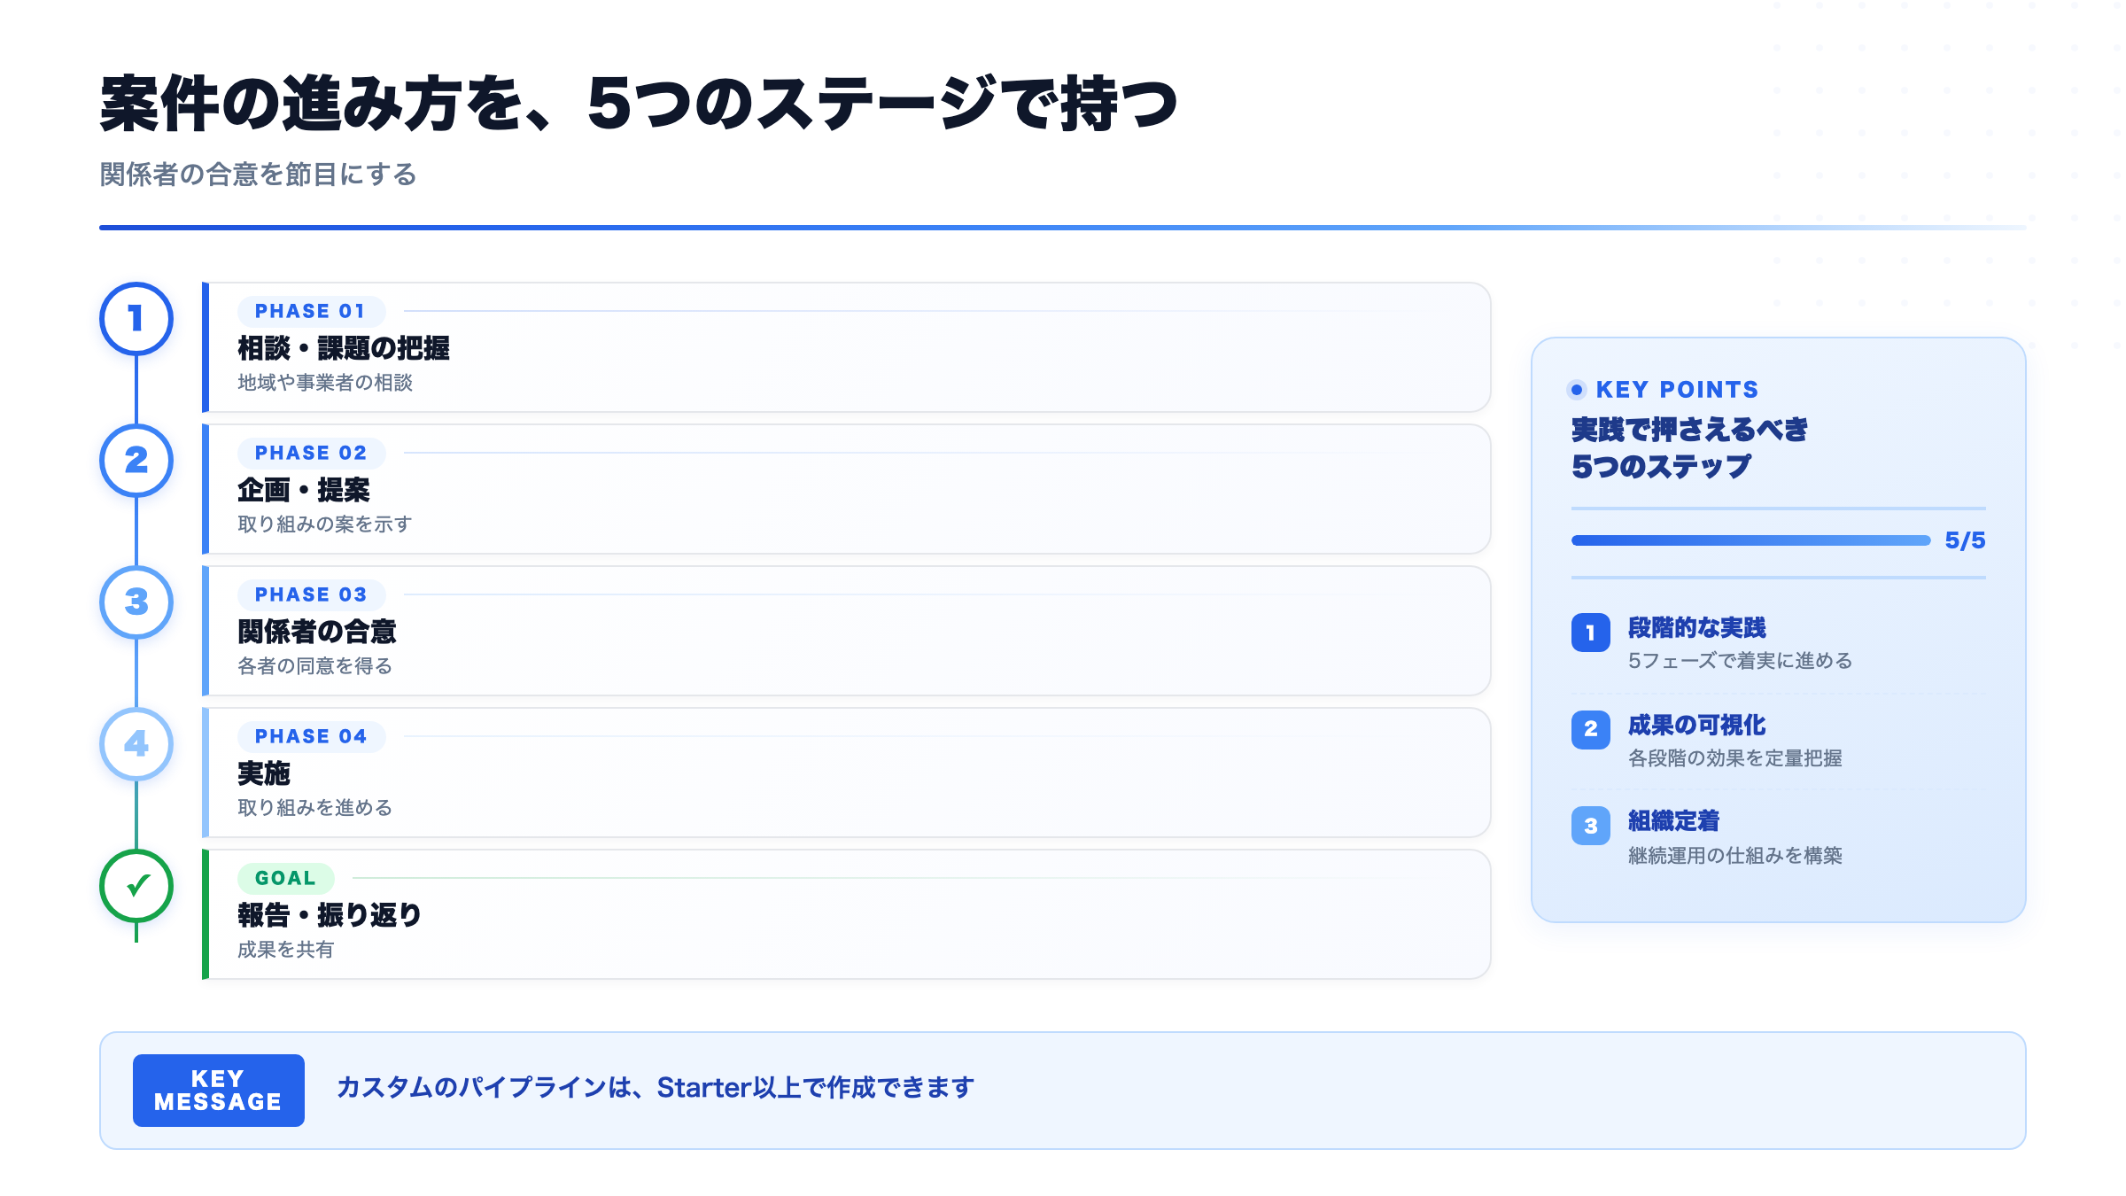
Task: Click the numbered badge 2 beside 成果の可視化
Action: coord(1591,729)
